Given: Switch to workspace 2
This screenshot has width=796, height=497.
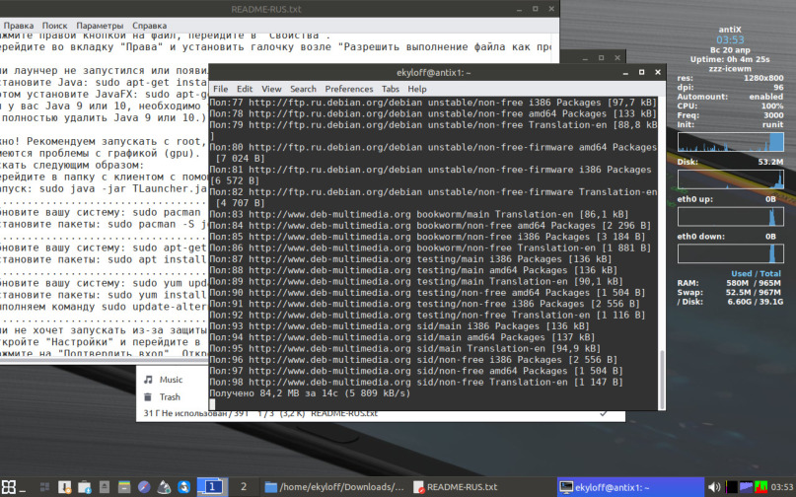Looking at the screenshot, I should (x=244, y=487).
